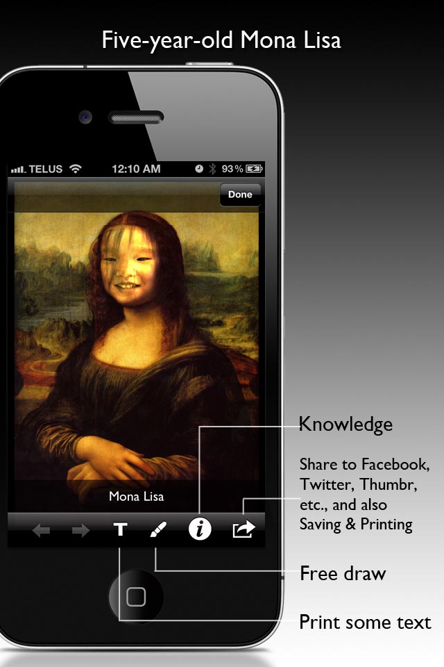Tap the Wi-Fi status icon
The image size is (444, 667).
coord(76,168)
